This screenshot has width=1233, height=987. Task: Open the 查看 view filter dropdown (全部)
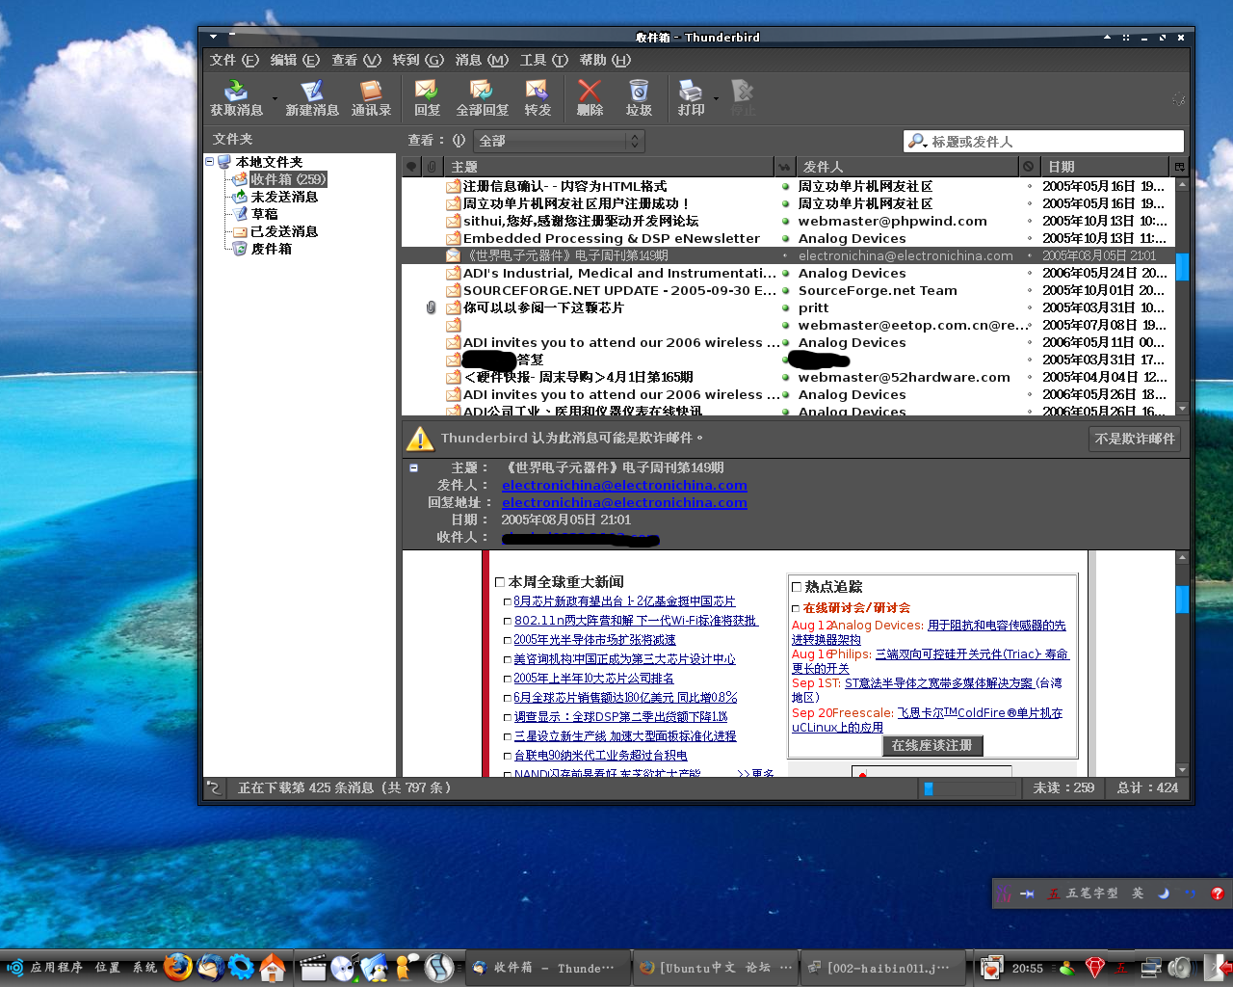(558, 141)
